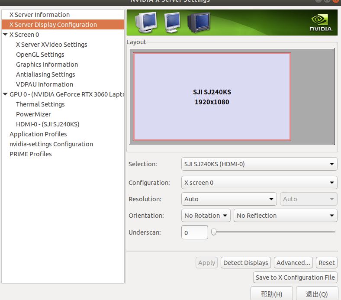Click the gray area beside display in layout
Viewport: 341px width, 300px height.
pos(312,97)
